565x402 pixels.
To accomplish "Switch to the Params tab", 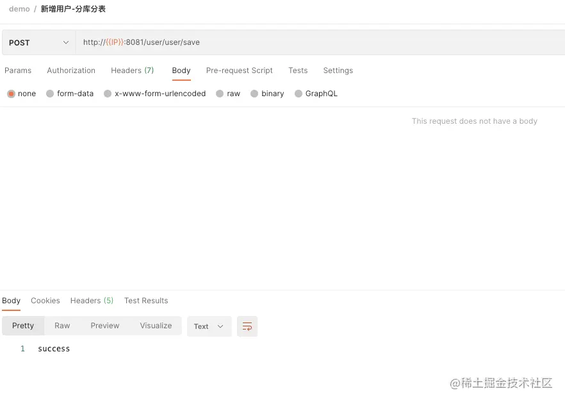I will tap(18, 71).
